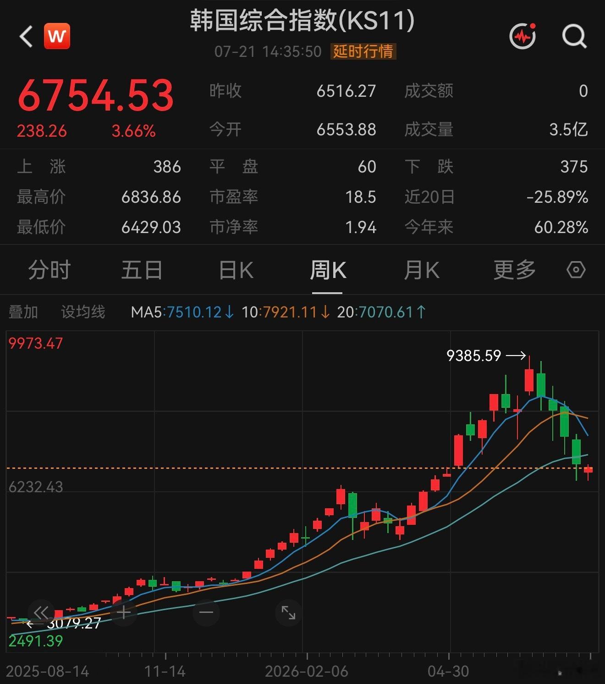Tap the MA5 value 7510.12
Viewport: 605px width, 684px height.
[x=194, y=312]
